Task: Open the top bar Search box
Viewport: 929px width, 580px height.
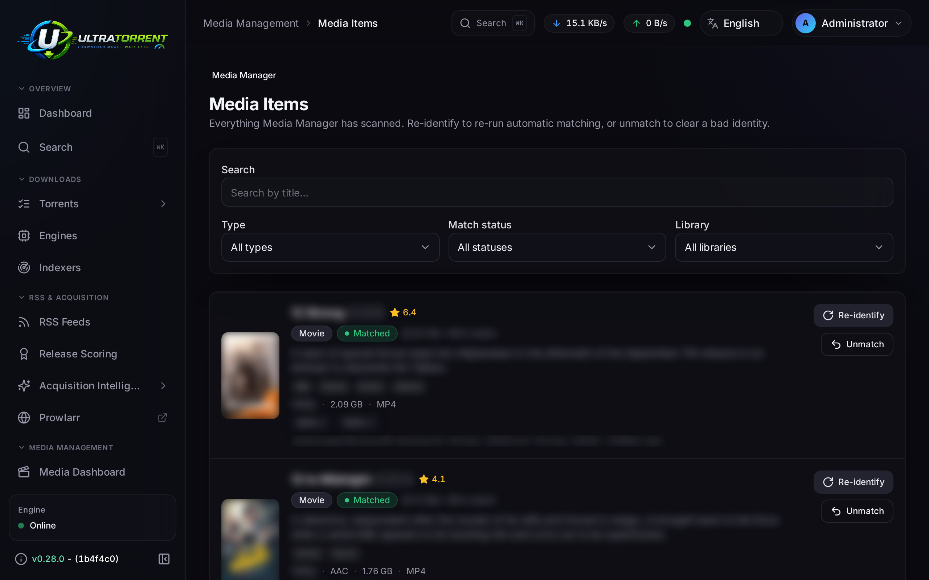Action: point(493,23)
